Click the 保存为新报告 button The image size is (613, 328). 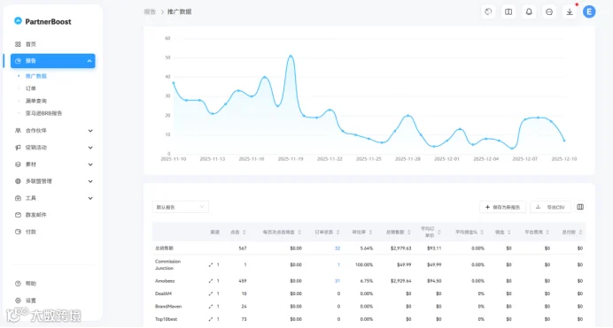502,207
